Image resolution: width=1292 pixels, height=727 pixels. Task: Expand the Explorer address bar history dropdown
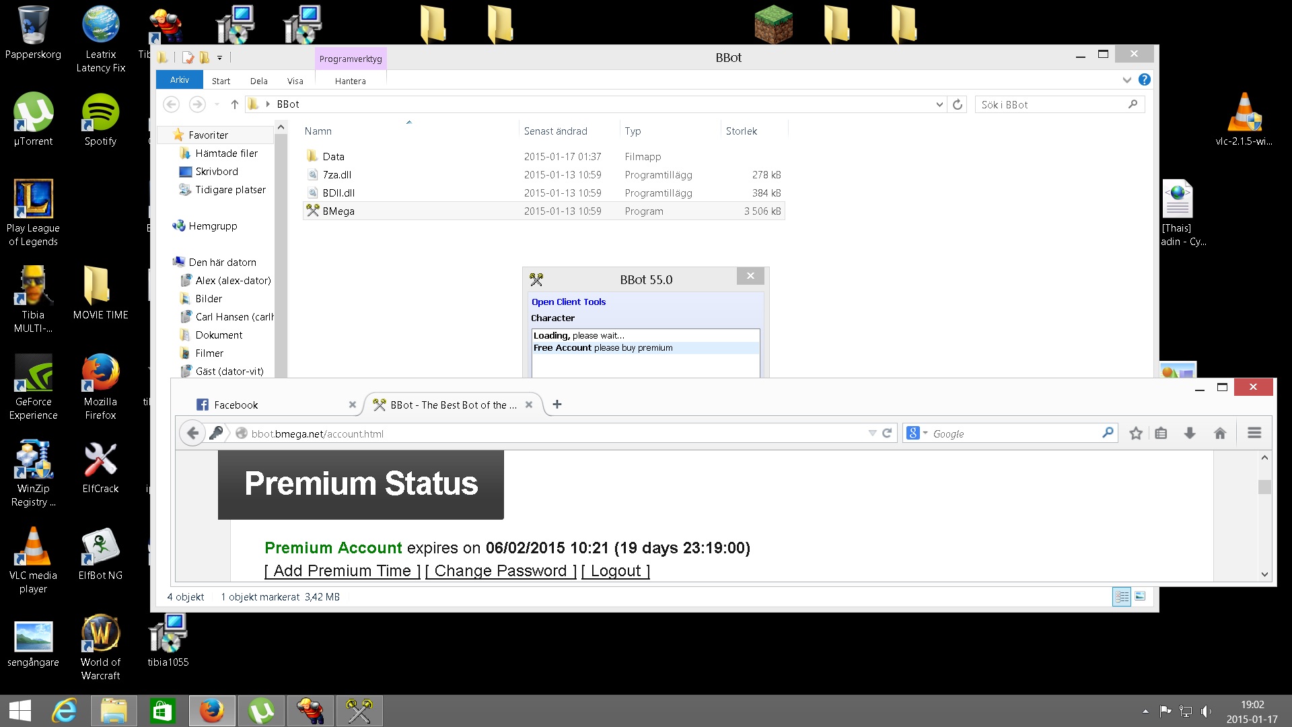(939, 104)
